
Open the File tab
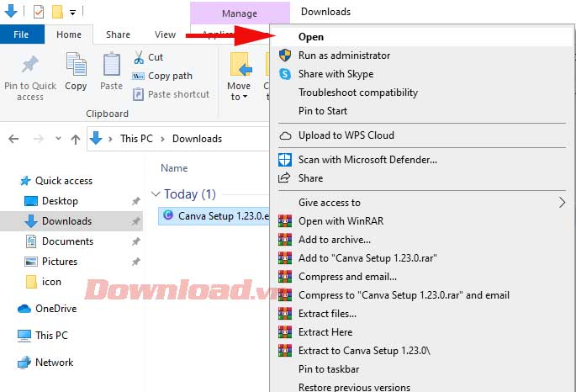pyautogui.click(x=22, y=34)
